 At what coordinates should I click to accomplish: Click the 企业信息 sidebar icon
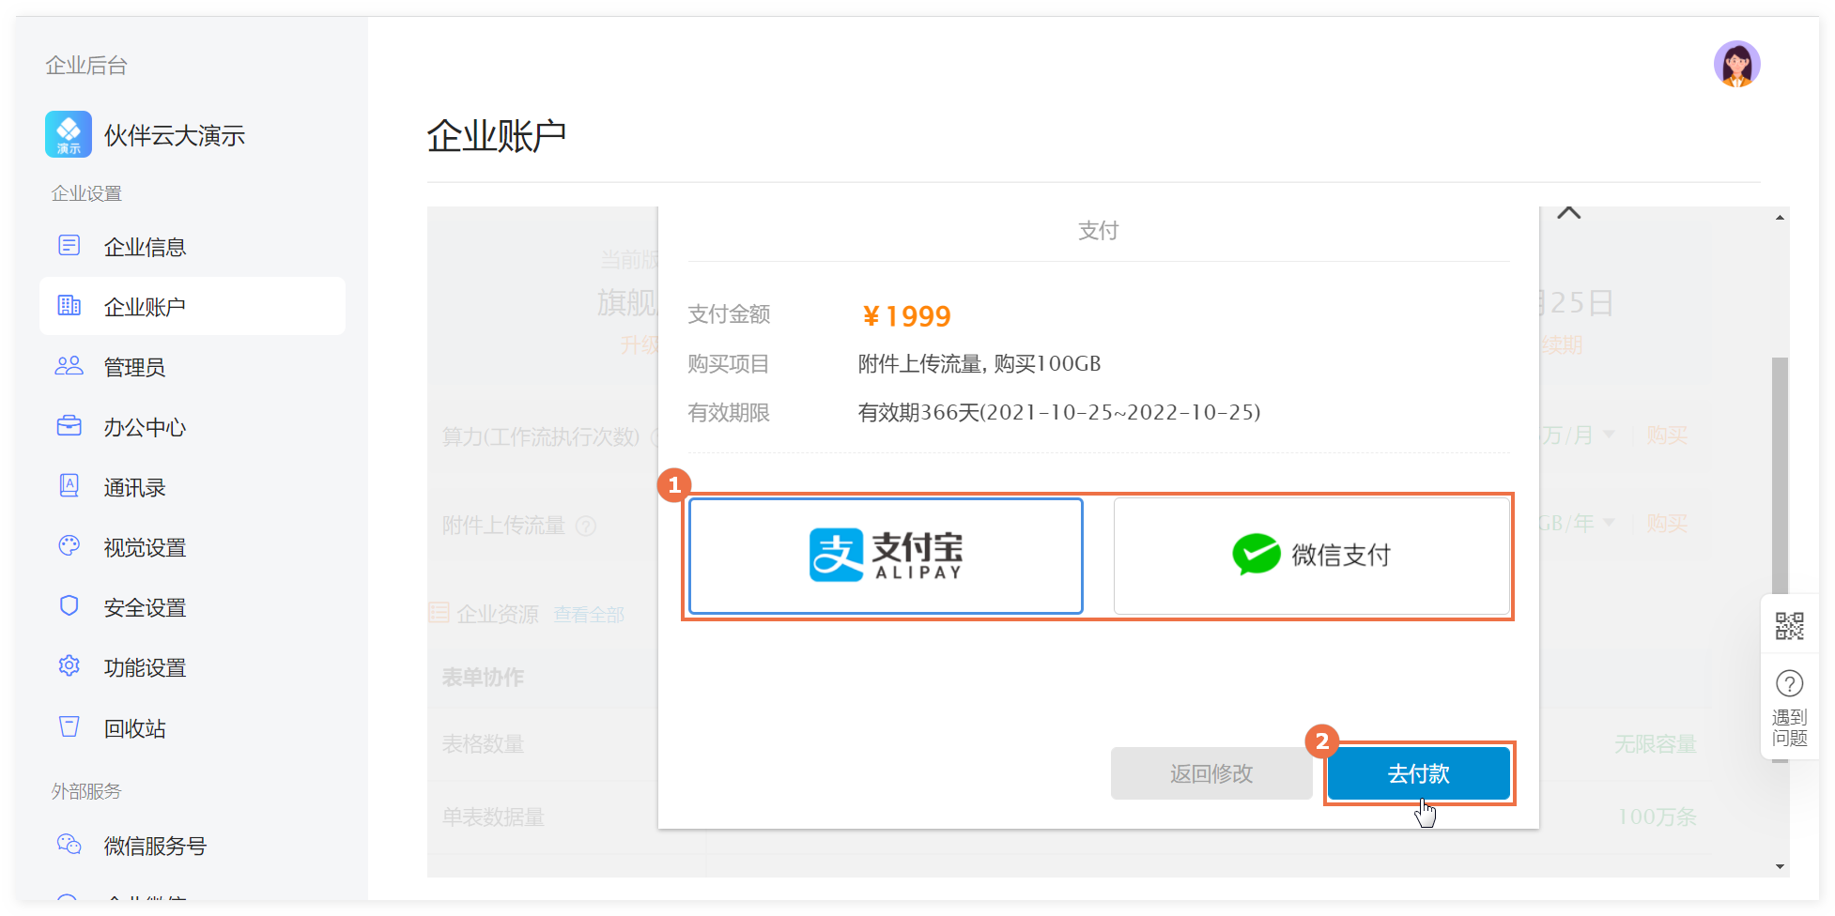pos(69,246)
